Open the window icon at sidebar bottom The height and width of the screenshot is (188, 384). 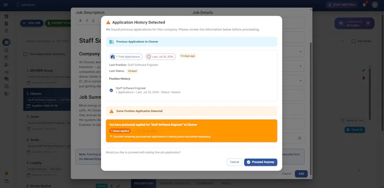pos(7,181)
